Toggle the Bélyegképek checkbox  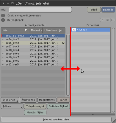pyautogui.click(x=3, y=20)
